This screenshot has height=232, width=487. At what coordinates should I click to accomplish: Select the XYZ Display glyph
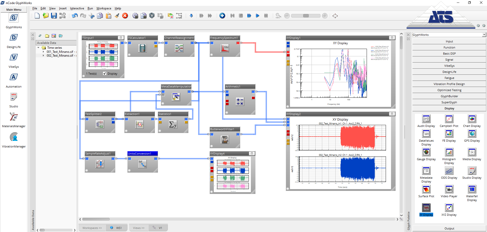point(449,208)
